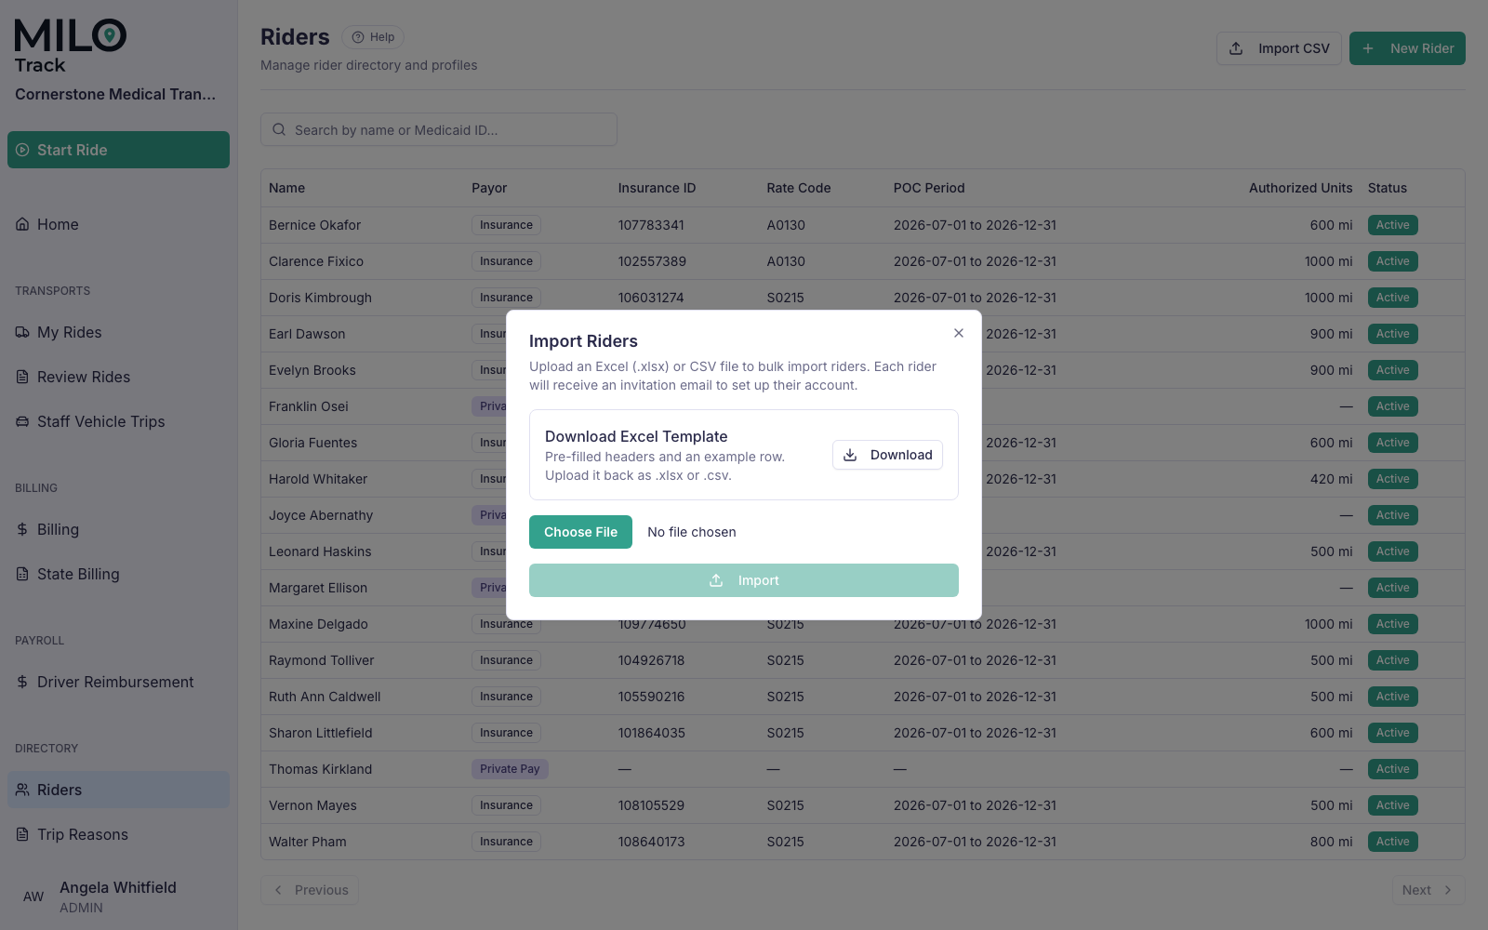Click the Import CSV button
1488x930 pixels.
[x=1279, y=48]
